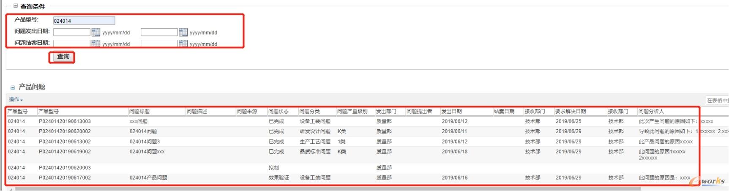Open calendar for 问题结案日期 end date

tap(183, 43)
